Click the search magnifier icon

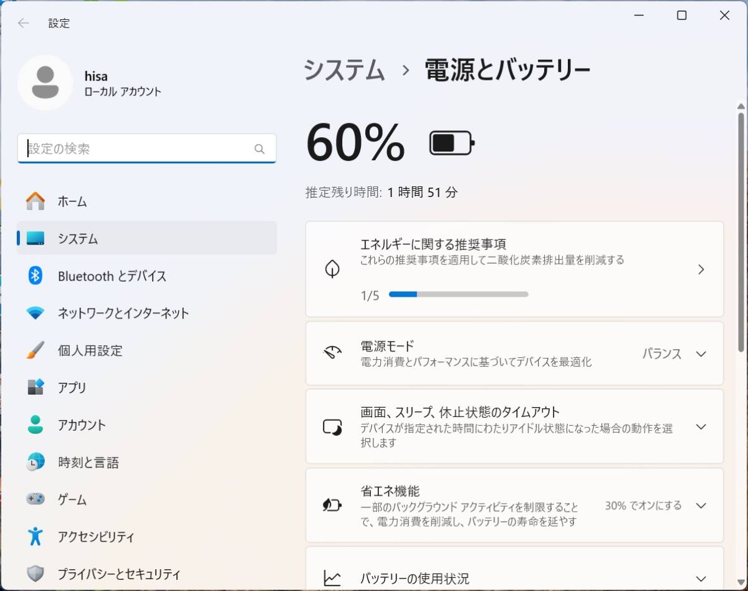click(259, 149)
